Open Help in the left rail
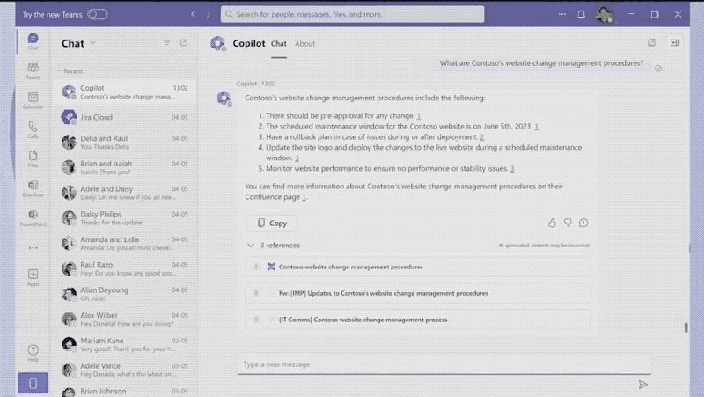The width and height of the screenshot is (704, 397). (33, 352)
